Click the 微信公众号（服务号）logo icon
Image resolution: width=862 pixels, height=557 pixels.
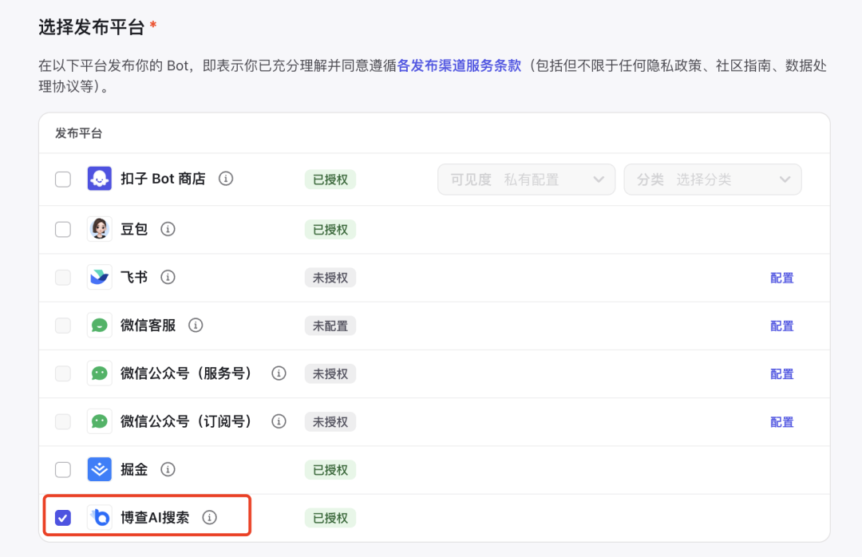pos(100,373)
